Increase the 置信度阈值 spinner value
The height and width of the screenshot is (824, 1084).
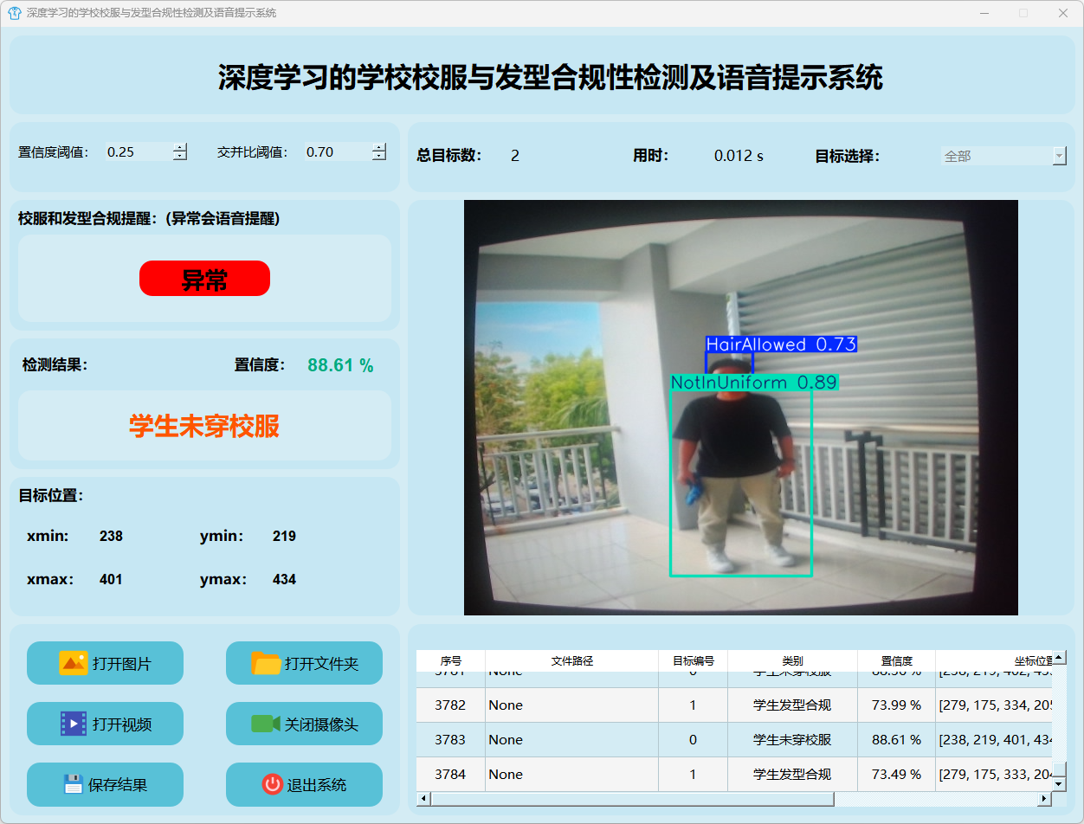click(x=179, y=147)
